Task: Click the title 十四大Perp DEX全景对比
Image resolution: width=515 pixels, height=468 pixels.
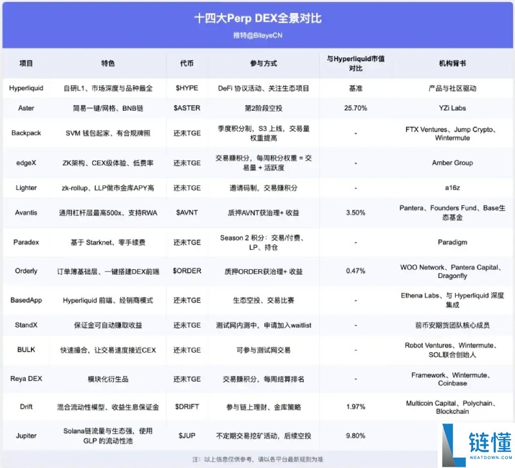Action: tap(257, 18)
